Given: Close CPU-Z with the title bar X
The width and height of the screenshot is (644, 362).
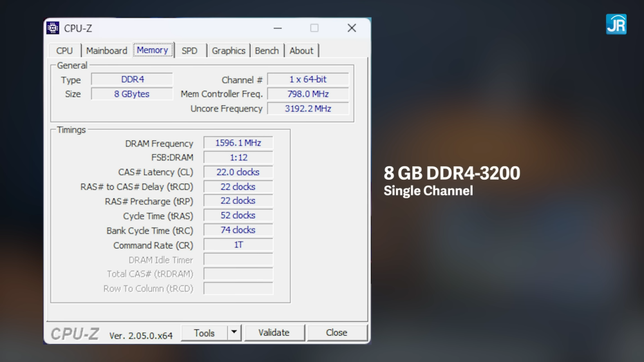Looking at the screenshot, I should pos(352,28).
